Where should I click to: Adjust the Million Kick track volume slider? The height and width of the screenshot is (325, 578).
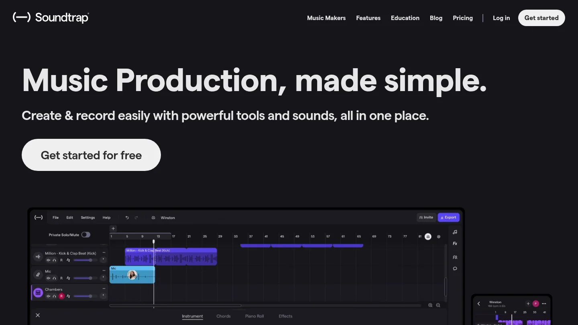tap(85, 260)
